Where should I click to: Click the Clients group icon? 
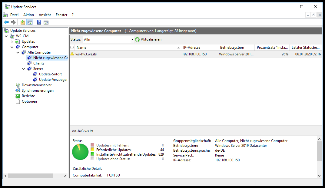point(29,63)
